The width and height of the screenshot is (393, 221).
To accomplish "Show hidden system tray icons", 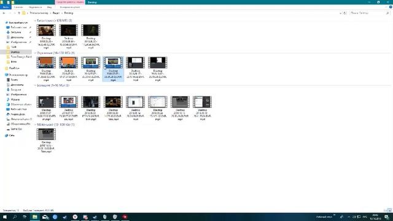I will click(349, 217).
